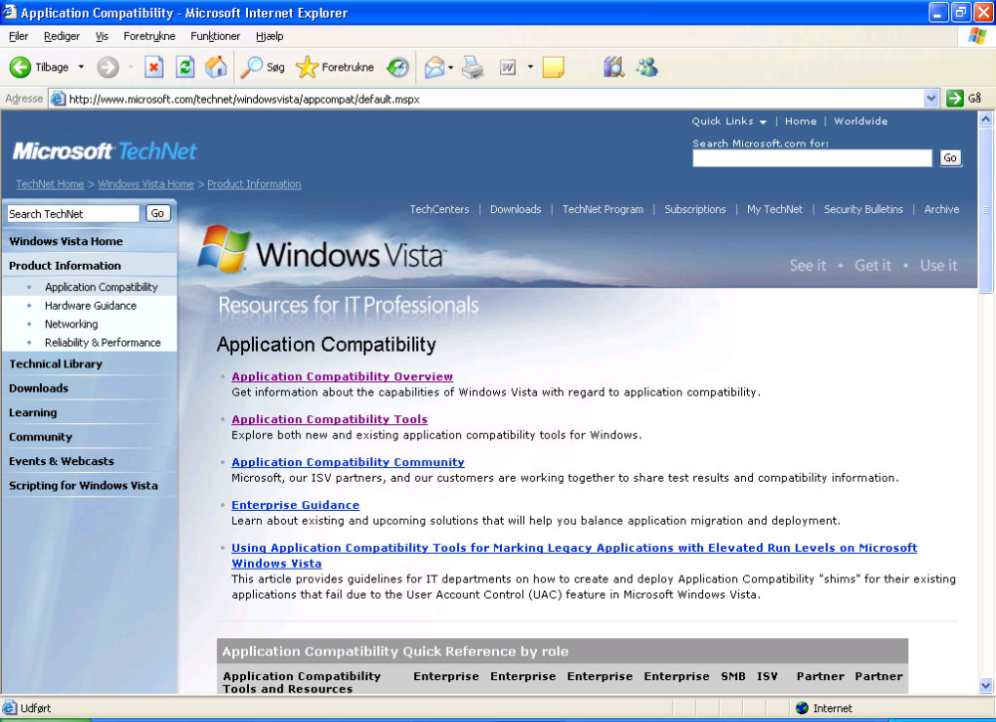Screen dimensions: 996x722
Task: Open the Hjælp menu
Action: 269,36
